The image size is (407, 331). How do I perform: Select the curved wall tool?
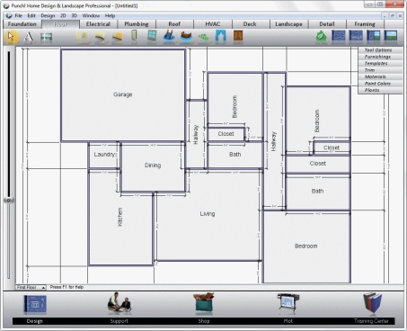pyautogui.click(x=100, y=37)
